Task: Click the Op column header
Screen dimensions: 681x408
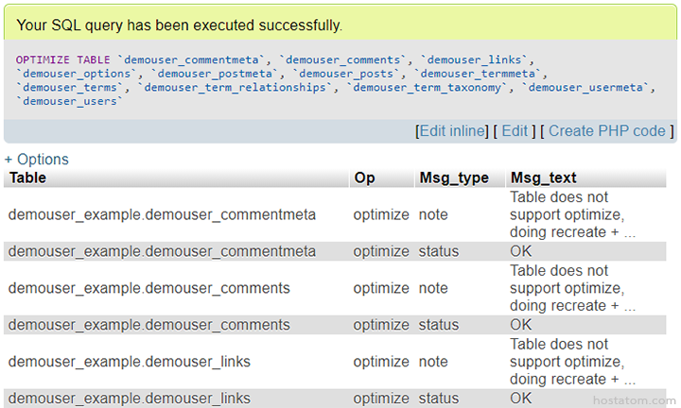Action: click(364, 178)
